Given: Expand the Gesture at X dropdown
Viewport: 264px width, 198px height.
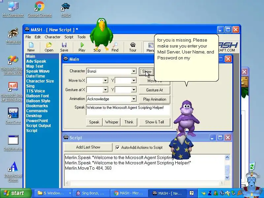Looking at the screenshot, I should tap(105, 90).
